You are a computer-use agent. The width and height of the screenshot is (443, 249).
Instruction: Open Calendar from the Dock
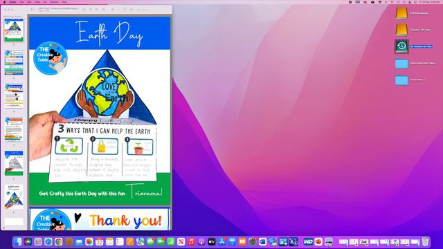(100, 241)
